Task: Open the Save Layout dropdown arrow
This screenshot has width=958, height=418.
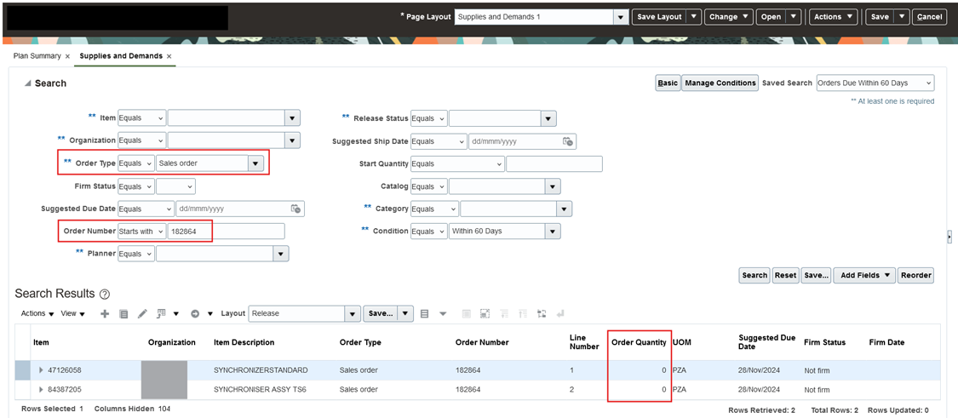Action: pyautogui.click(x=693, y=17)
